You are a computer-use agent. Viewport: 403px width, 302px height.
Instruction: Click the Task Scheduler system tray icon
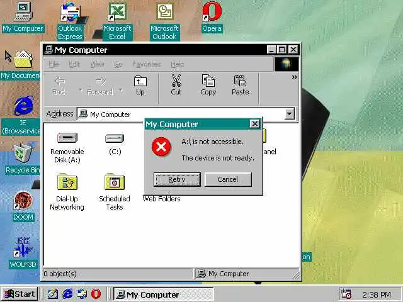(x=346, y=294)
